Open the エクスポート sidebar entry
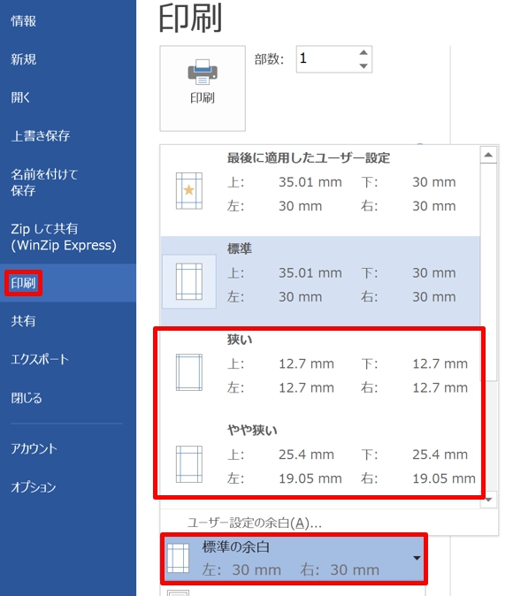 (x=40, y=359)
